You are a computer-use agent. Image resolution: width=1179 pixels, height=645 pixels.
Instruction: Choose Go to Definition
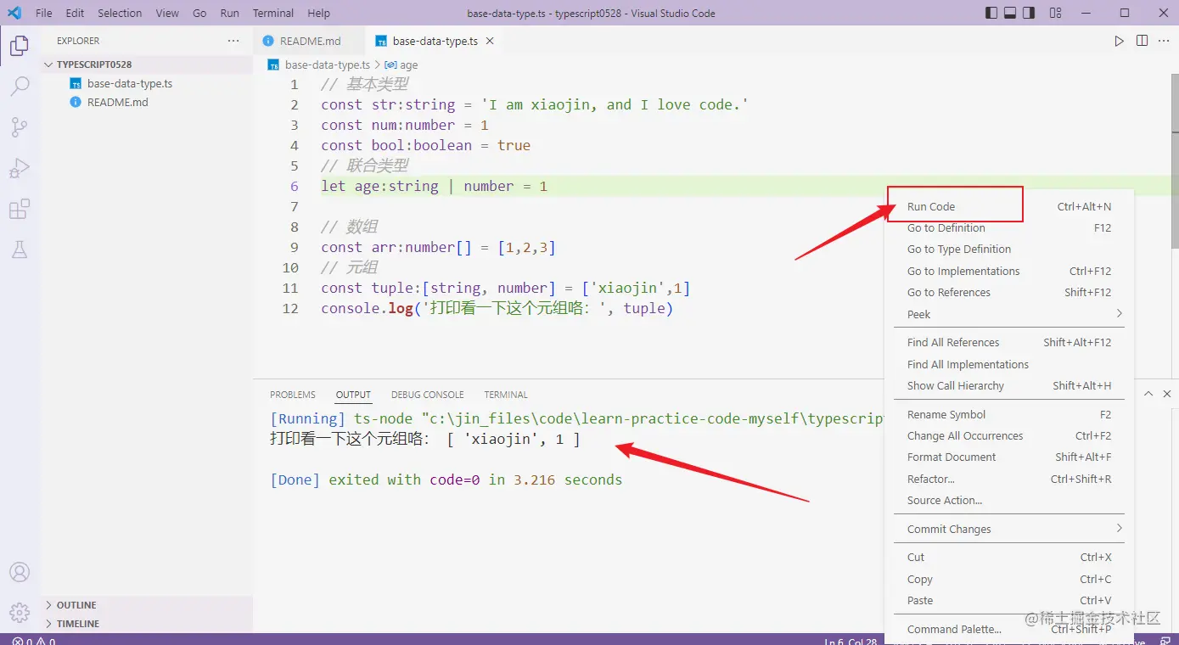1009,227
